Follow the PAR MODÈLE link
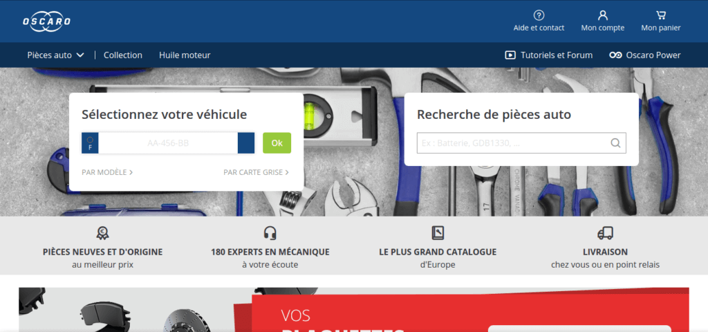Screen dimensions: 708x332 [x=107, y=172]
